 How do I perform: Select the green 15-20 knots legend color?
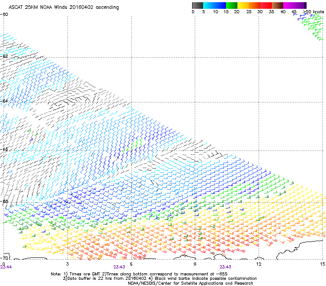click(232, 5)
